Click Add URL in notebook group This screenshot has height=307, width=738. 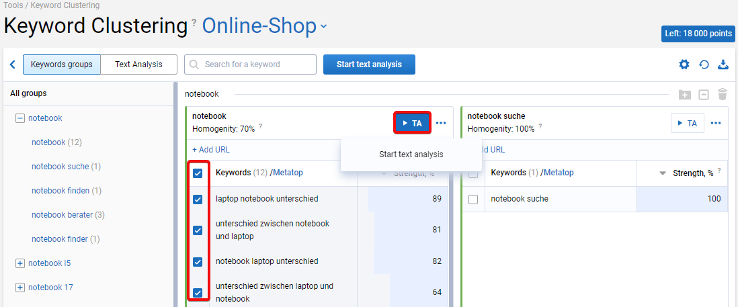click(211, 150)
